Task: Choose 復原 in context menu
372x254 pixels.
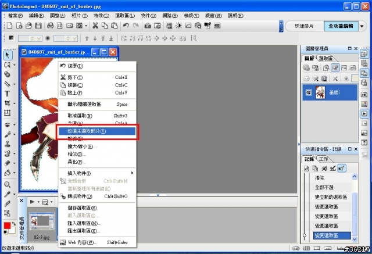Action: 97,66
